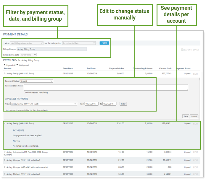Click the Cancel button
The height and width of the screenshot is (180, 206).
(x=194, y=116)
